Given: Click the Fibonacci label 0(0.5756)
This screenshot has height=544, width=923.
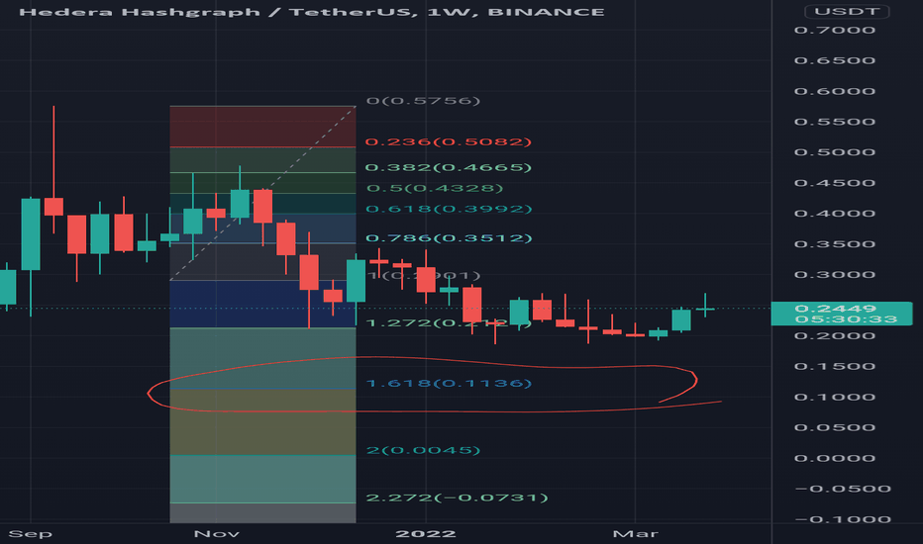Looking at the screenshot, I should click(423, 101).
